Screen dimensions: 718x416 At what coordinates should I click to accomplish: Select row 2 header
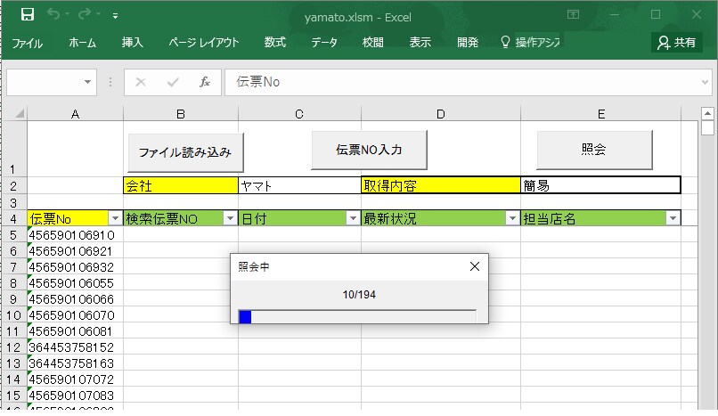coord(13,186)
